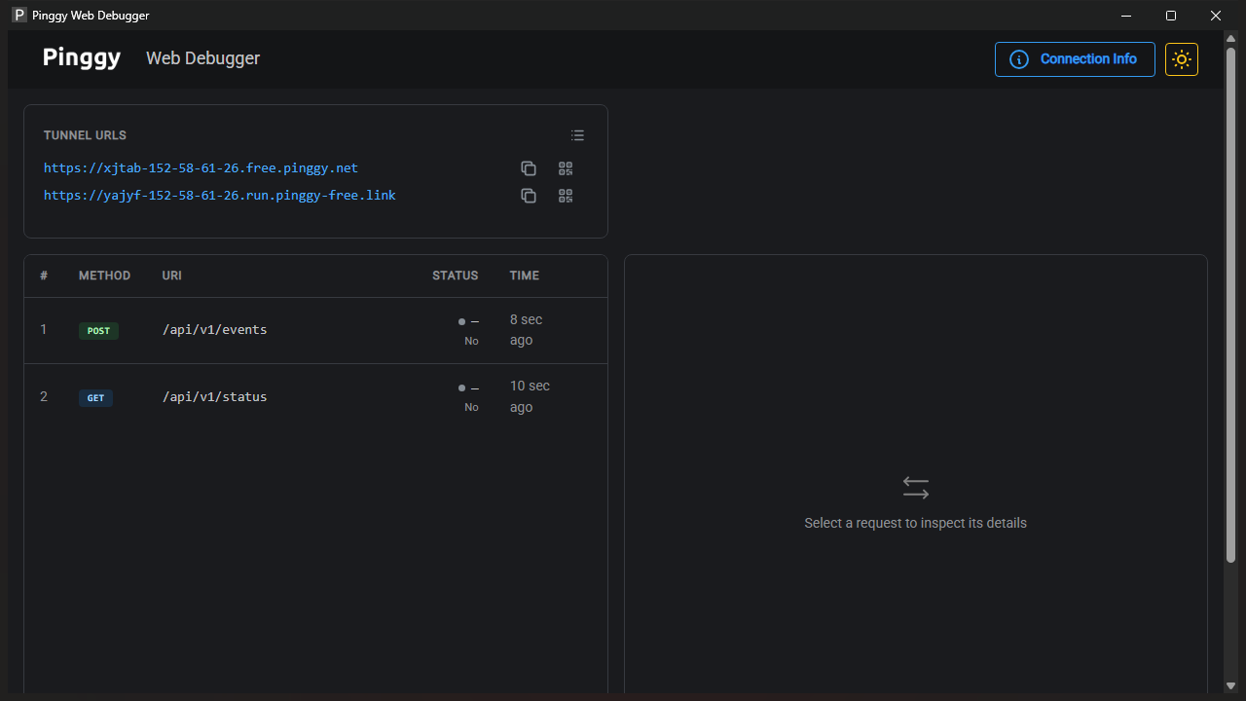Click the TUNNEL URLS heading
The width and height of the screenshot is (1246, 701).
click(x=85, y=135)
